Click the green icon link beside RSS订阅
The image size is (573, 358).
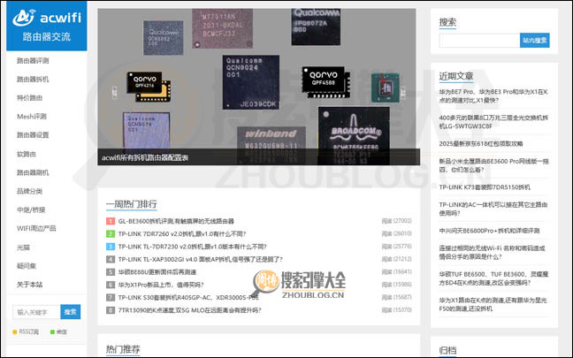(x=58, y=331)
